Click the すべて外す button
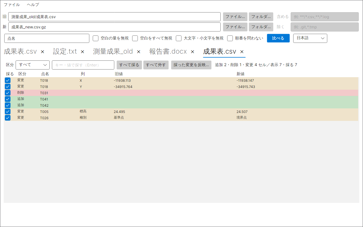Image resolution: width=363 pixels, height=227 pixels. tap(156, 65)
